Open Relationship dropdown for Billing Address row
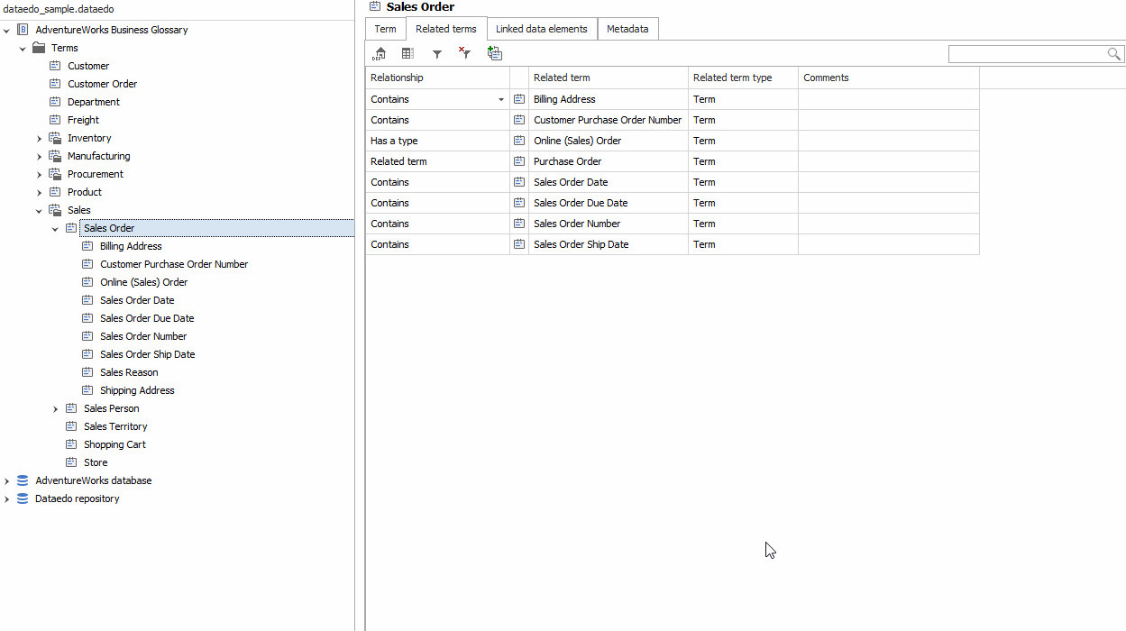Image resolution: width=1126 pixels, height=631 pixels. pos(501,99)
